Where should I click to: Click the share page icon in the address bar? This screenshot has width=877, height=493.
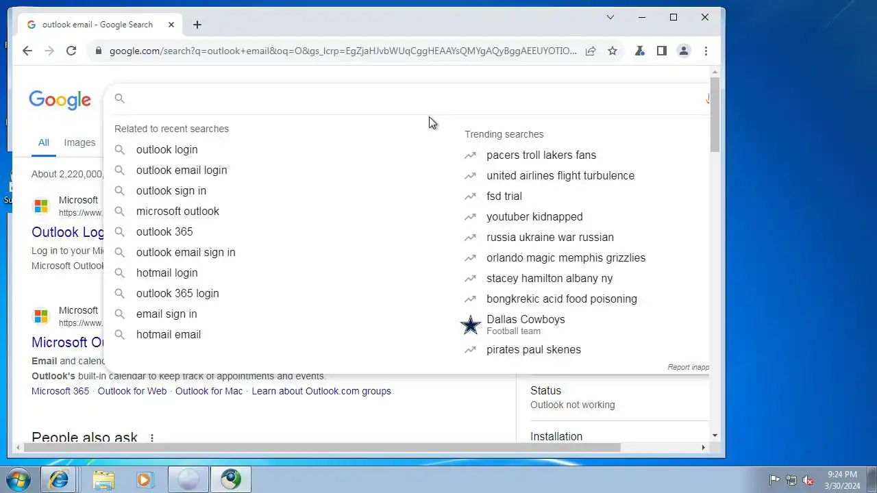[591, 51]
